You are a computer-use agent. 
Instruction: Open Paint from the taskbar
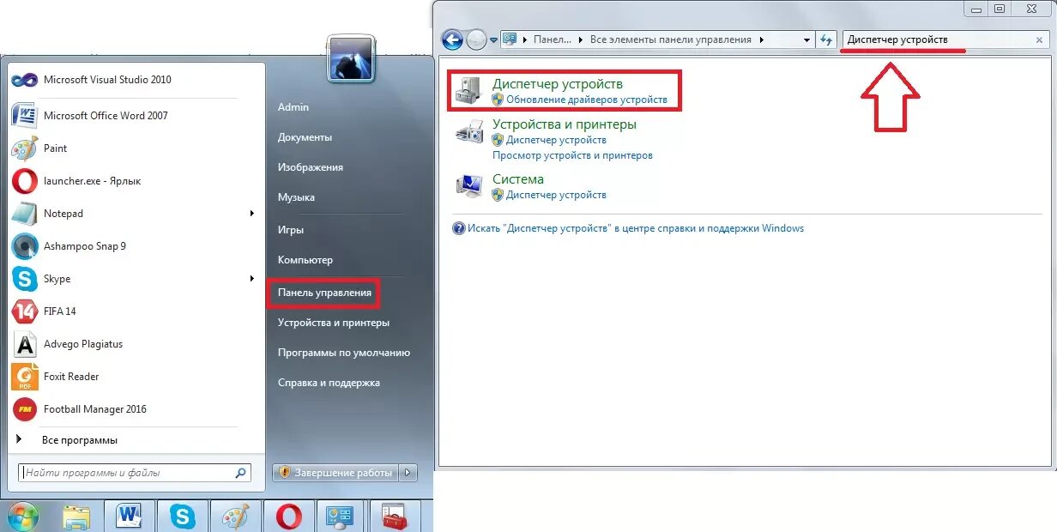[x=235, y=516]
